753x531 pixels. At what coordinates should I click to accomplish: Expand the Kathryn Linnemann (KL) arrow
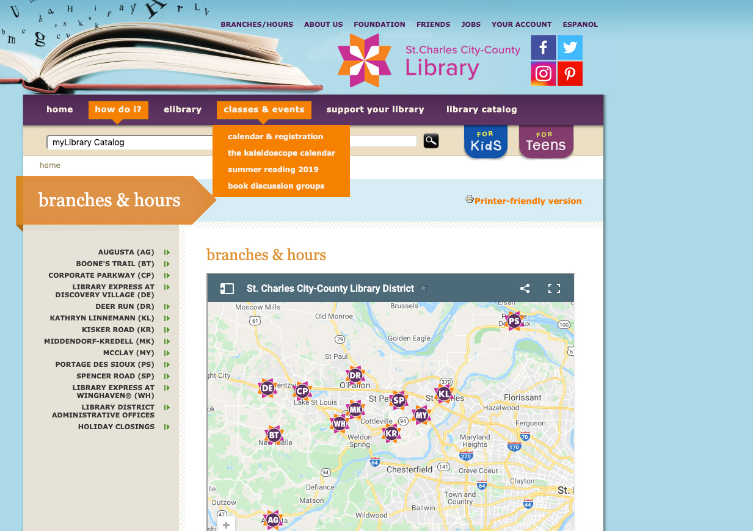[x=167, y=318]
